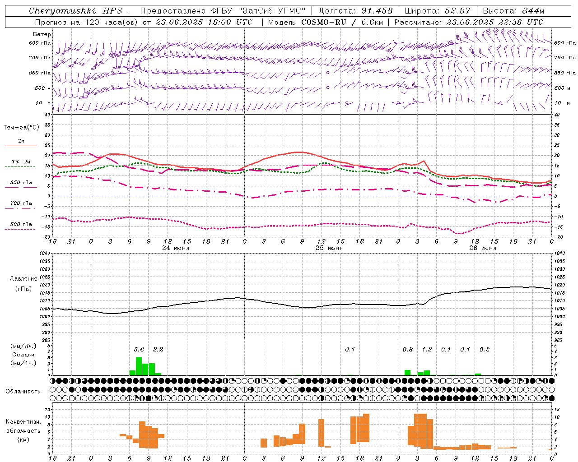Click the 24 июня date label
Screen dimensions: 578x462
176,248
